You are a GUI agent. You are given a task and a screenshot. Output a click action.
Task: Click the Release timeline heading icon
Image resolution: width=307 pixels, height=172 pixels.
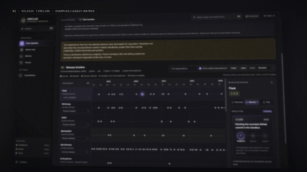pyautogui.click(x=63, y=68)
